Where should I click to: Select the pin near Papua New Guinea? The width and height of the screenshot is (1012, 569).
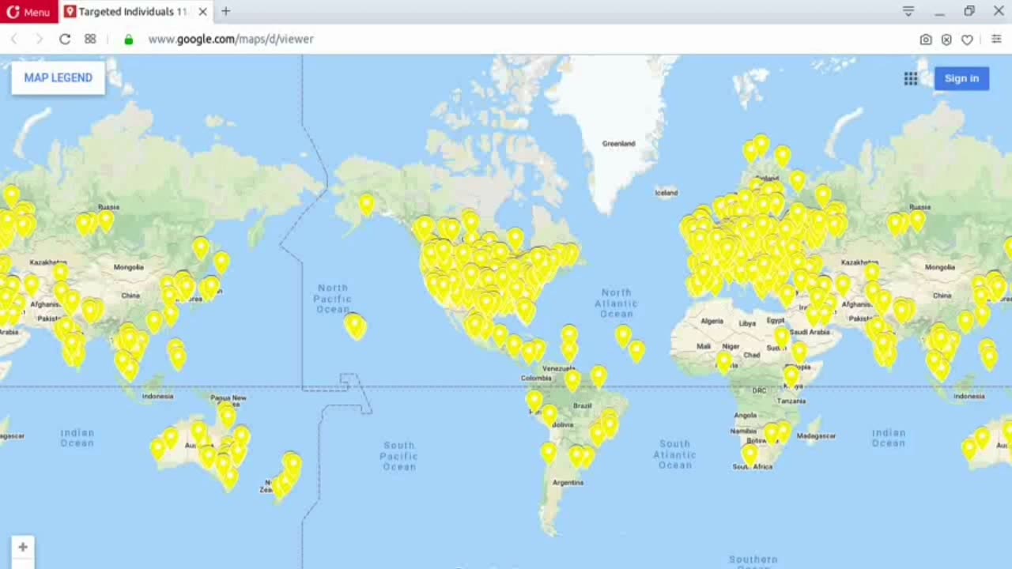point(228,416)
